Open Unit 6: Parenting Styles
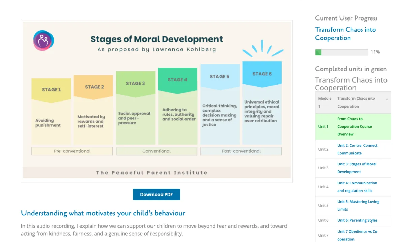 coord(358,220)
